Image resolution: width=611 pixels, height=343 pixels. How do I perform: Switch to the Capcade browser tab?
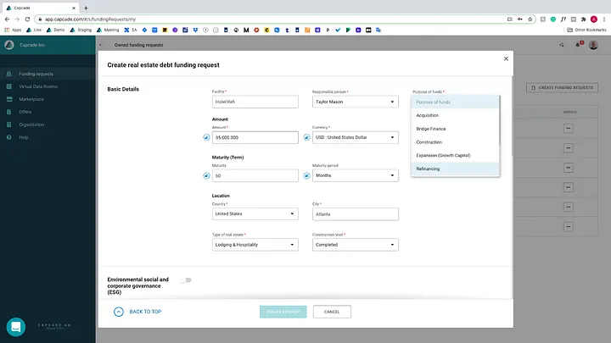[41, 8]
